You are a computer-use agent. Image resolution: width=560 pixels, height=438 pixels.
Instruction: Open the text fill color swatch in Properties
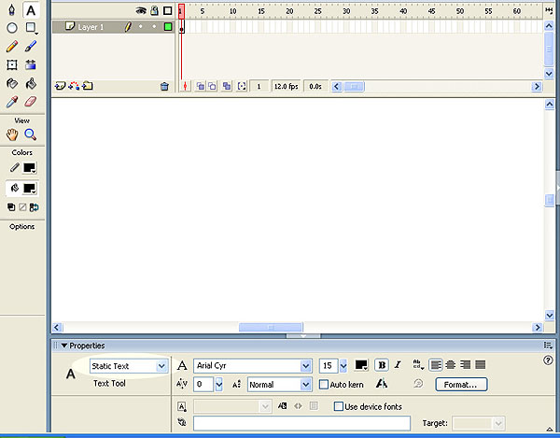coord(361,365)
